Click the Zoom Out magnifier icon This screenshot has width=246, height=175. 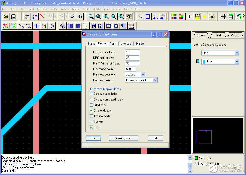114,17
